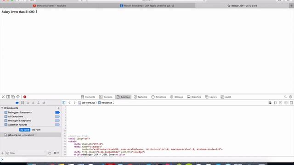Click the step out debugger button
Image resolution: width=294 pixels, height=165 pixels.
[39, 103]
